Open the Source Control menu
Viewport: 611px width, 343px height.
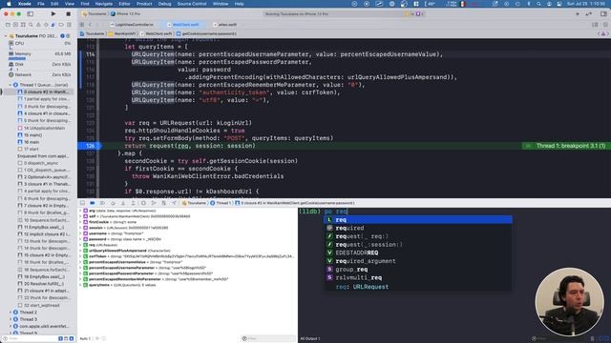pos(192,4)
